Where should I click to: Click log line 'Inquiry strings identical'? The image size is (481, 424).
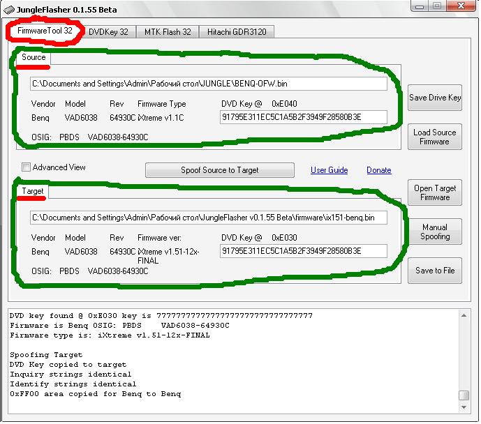click(x=71, y=374)
